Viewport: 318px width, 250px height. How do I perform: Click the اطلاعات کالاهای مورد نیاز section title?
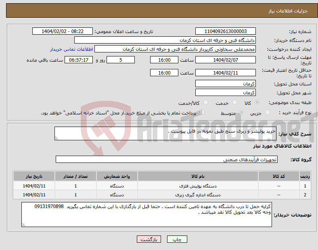click(282, 146)
